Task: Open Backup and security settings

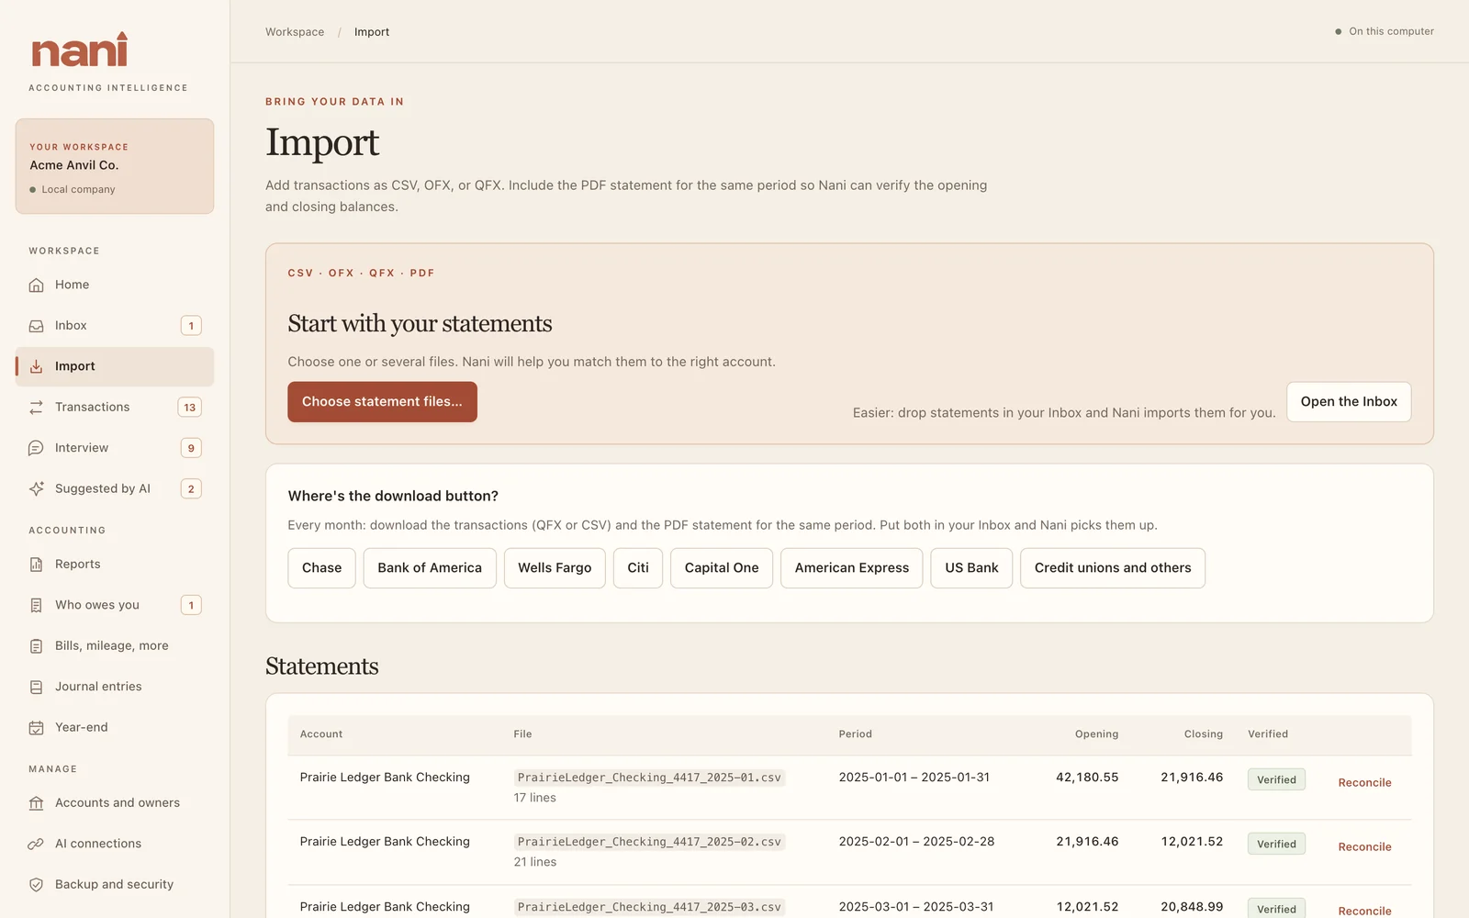Action: (x=115, y=884)
